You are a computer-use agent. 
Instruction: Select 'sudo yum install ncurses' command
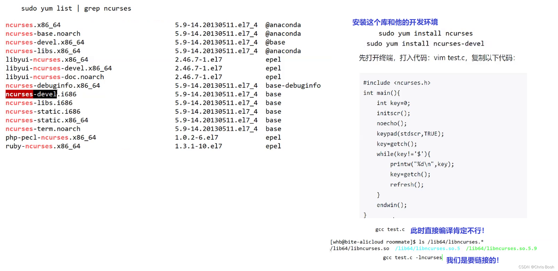point(425,33)
